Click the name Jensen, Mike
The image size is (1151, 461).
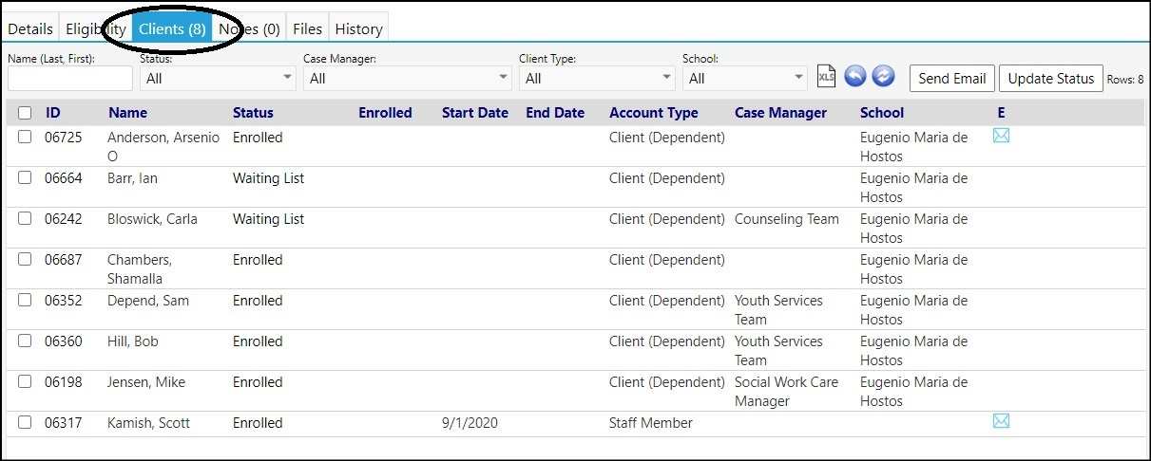[146, 382]
